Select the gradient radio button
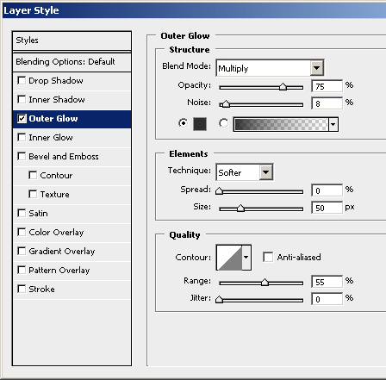Screen dimensions: 386x380 point(223,123)
